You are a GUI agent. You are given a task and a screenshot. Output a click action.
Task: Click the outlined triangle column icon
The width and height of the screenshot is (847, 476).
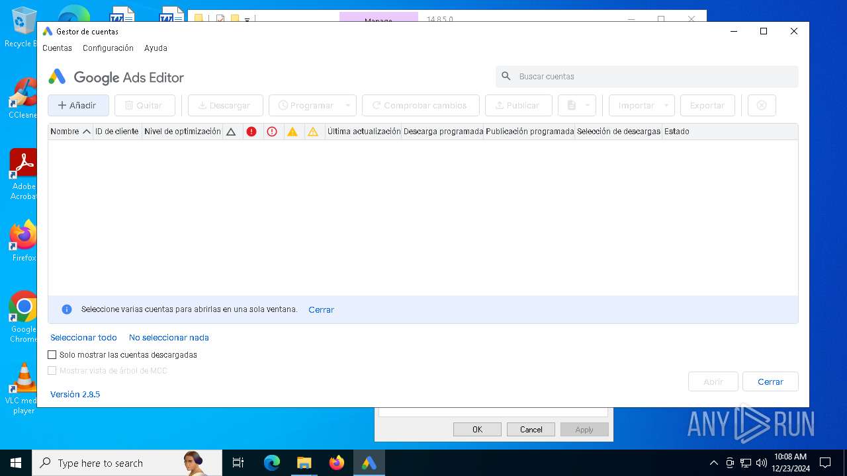pos(231,132)
